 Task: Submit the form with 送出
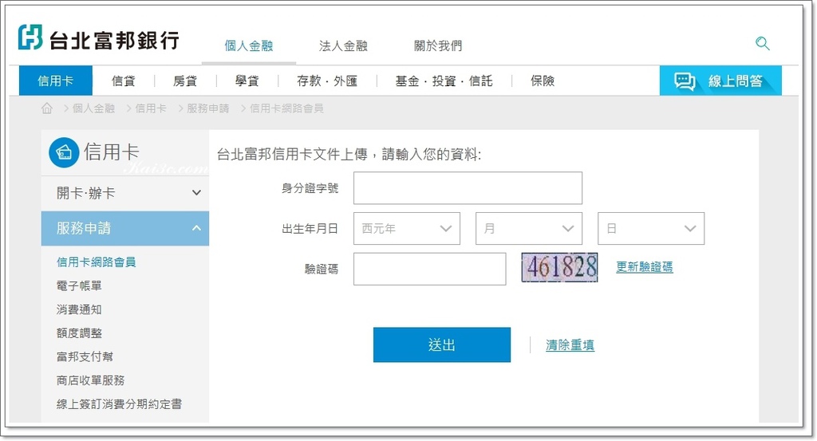(x=442, y=345)
